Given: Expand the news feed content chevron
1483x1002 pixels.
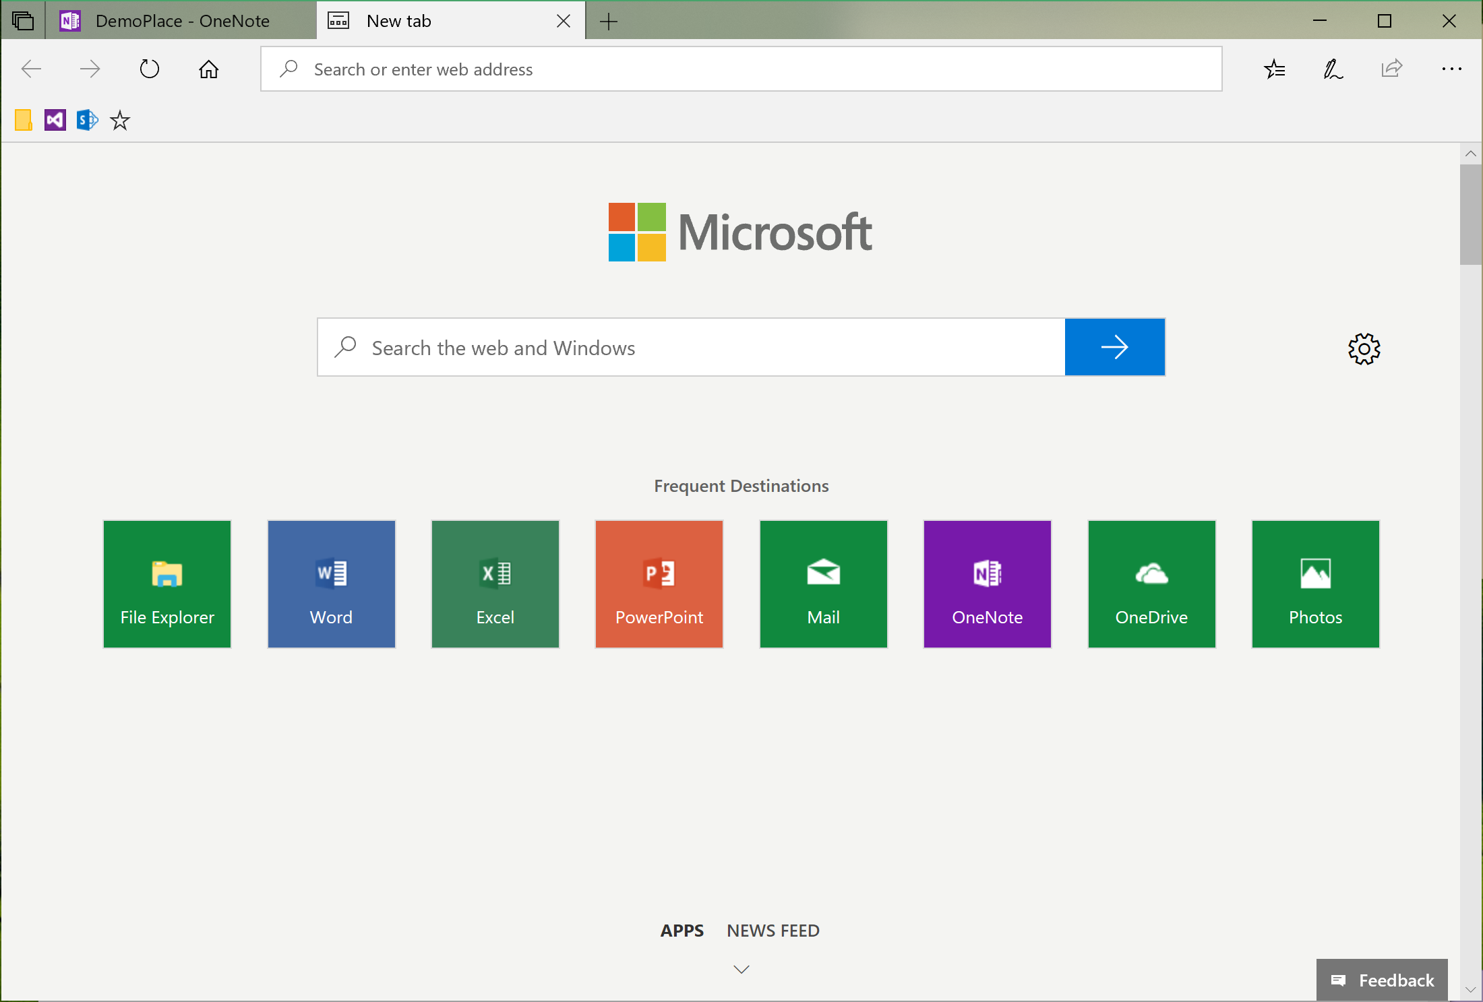Looking at the screenshot, I should pyautogui.click(x=741, y=969).
